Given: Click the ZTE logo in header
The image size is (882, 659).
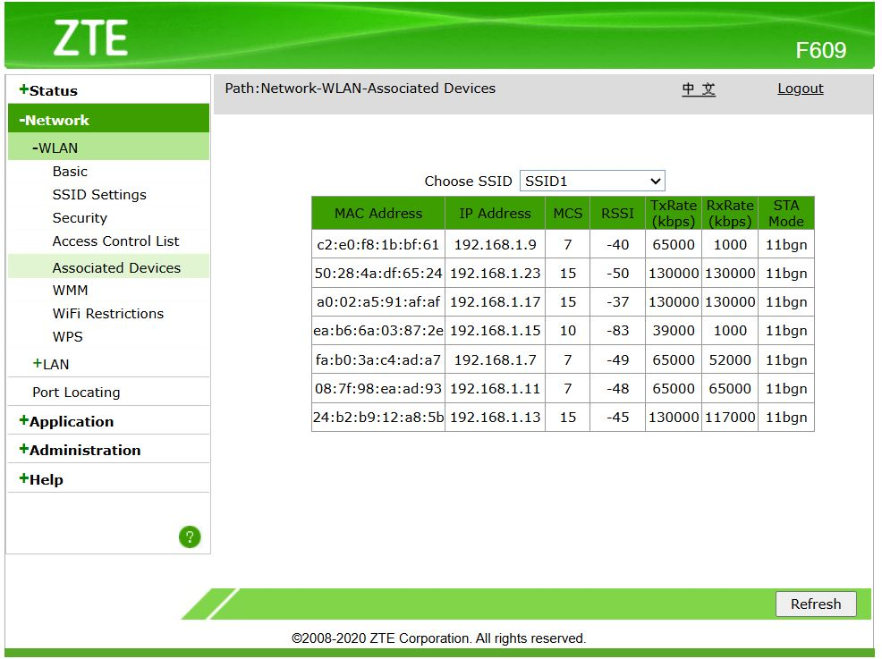Looking at the screenshot, I should point(89,38).
